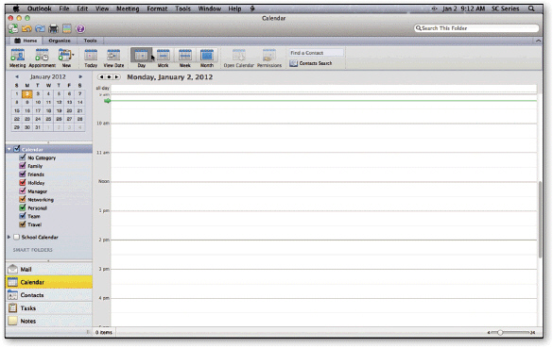Uncheck the Team category checkbox
This screenshot has height=348, width=553.
coord(23,216)
